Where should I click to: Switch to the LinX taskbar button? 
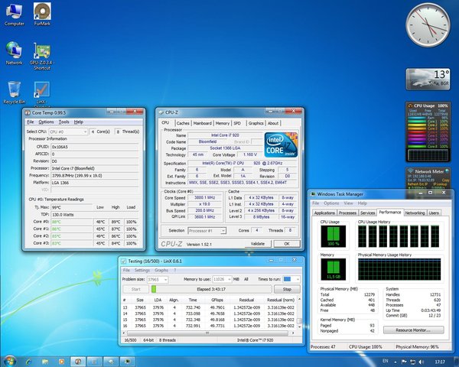[x=94, y=362]
